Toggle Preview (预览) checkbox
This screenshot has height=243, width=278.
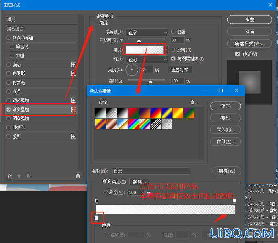coord(238,54)
